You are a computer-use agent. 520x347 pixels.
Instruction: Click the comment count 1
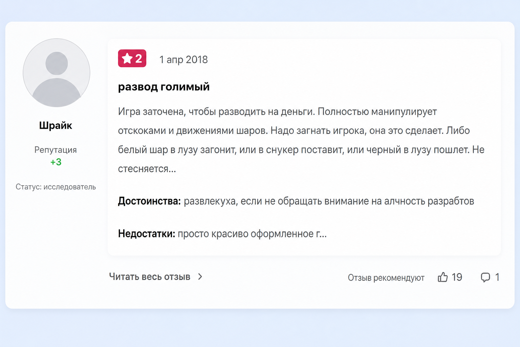coord(497,277)
